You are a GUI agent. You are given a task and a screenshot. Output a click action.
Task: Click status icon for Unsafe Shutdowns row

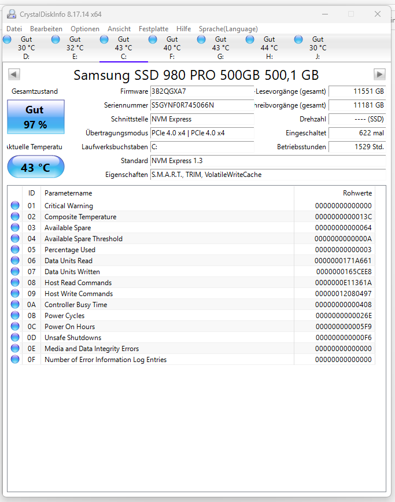pyautogui.click(x=15, y=337)
